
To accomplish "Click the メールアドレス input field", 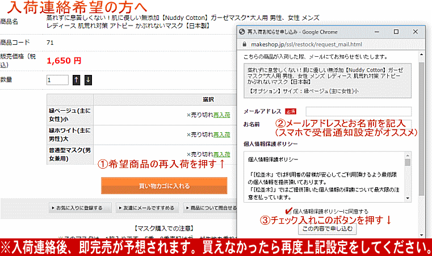I will (x=358, y=111).
